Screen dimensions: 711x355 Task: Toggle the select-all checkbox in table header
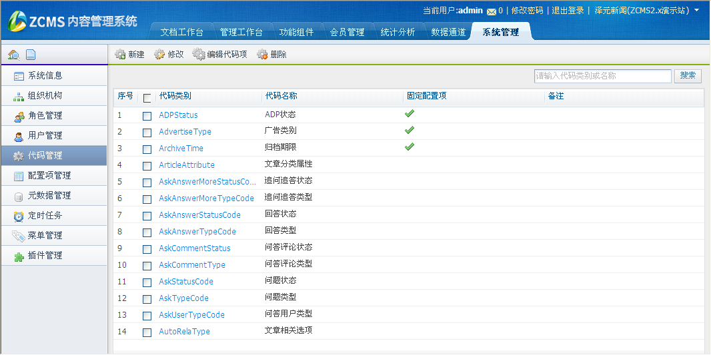point(147,97)
